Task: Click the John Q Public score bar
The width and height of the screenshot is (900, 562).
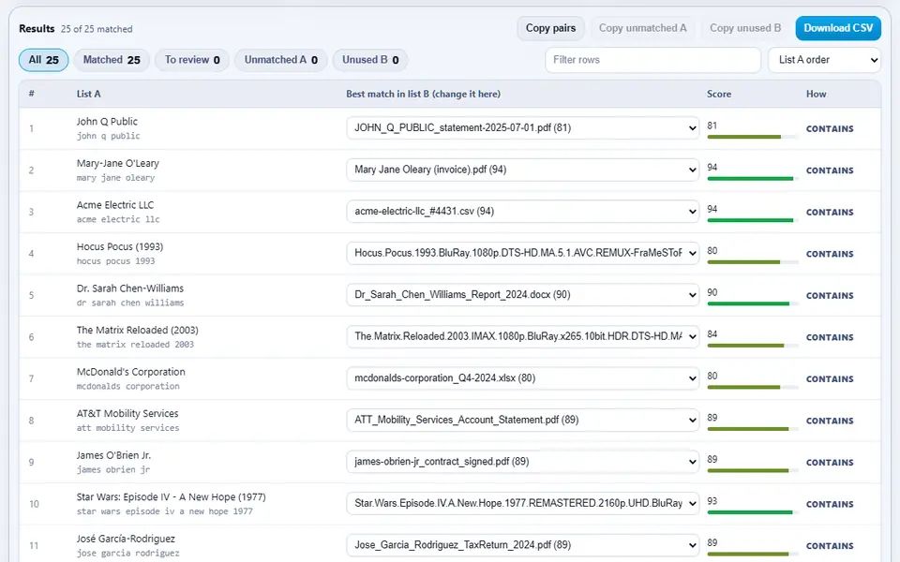Action: (x=753, y=137)
